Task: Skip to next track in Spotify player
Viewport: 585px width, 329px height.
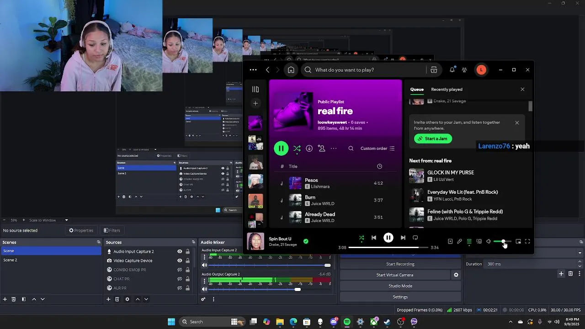Action: coord(403,238)
